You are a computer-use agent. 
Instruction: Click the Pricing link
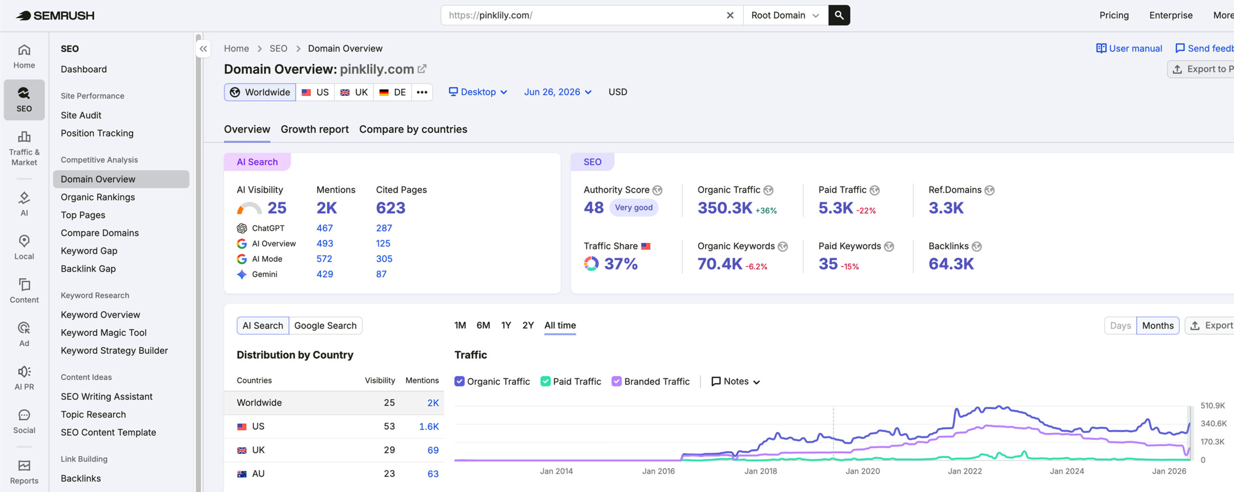(1114, 15)
